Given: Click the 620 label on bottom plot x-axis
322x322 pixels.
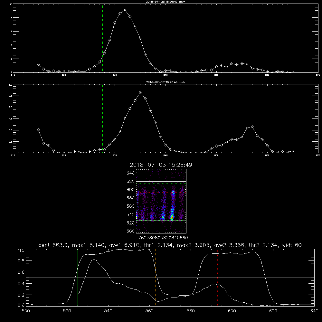Looking at the screenshot, I should pos(273,311).
